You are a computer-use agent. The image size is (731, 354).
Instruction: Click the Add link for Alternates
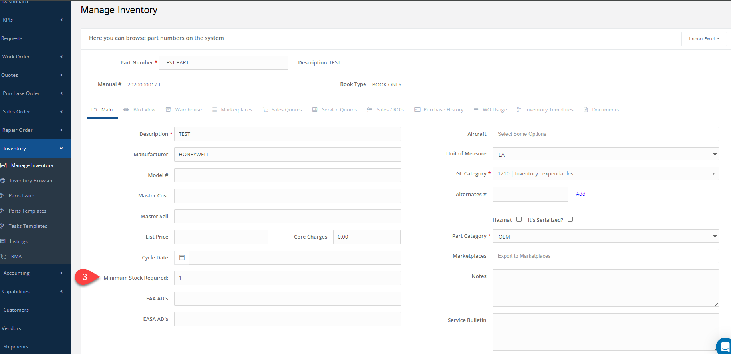(x=580, y=194)
